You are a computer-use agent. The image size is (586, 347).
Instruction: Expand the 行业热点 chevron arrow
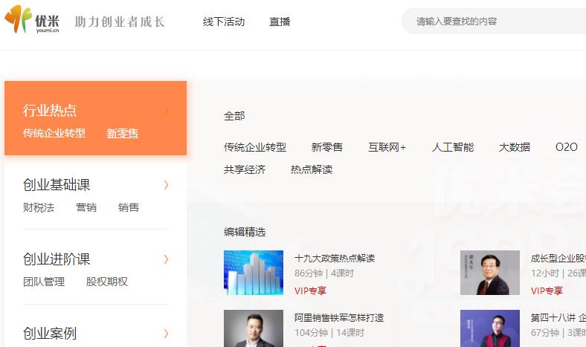pyautogui.click(x=167, y=111)
